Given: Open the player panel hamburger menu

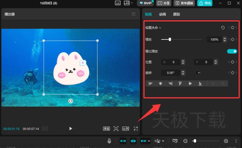Looking at the screenshot, I should coord(133,14).
